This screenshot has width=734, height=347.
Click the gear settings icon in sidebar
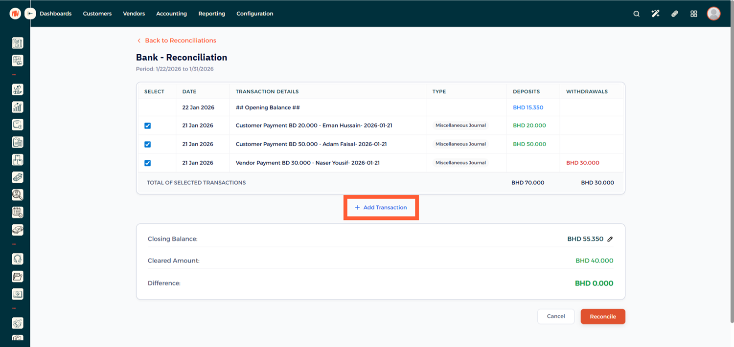tap(18, 323)
